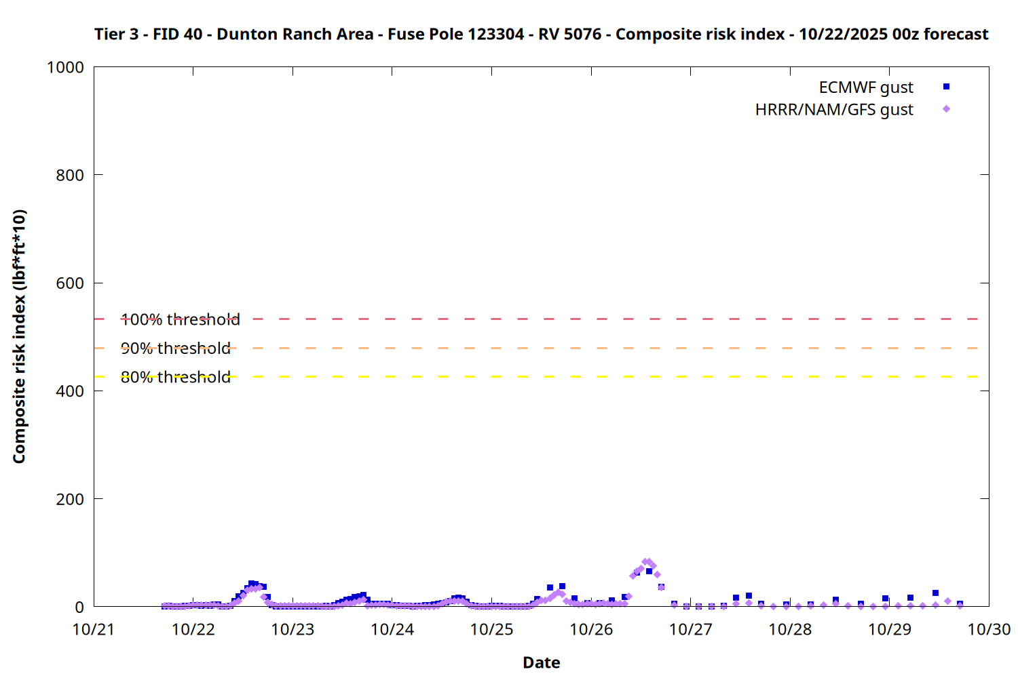Screen dimensions: 1018x678
Task: Click the 800 value on the y-axis
Action: pos(70,175)
